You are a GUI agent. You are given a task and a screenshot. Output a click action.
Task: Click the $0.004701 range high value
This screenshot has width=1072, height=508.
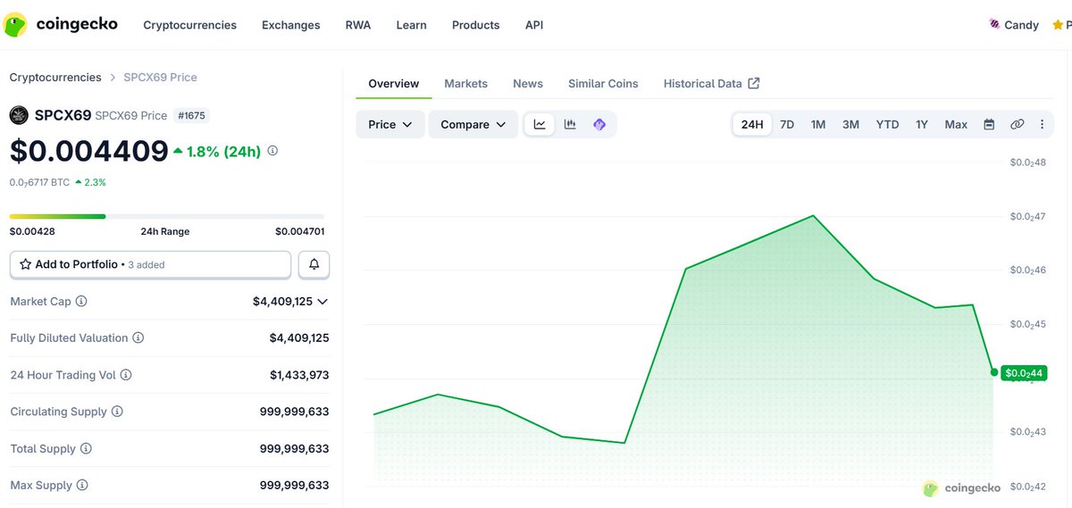[x=300, y=231]
